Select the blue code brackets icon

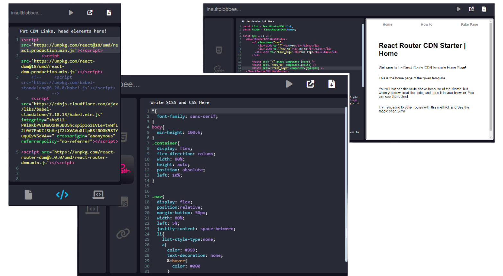click(62, 194)
